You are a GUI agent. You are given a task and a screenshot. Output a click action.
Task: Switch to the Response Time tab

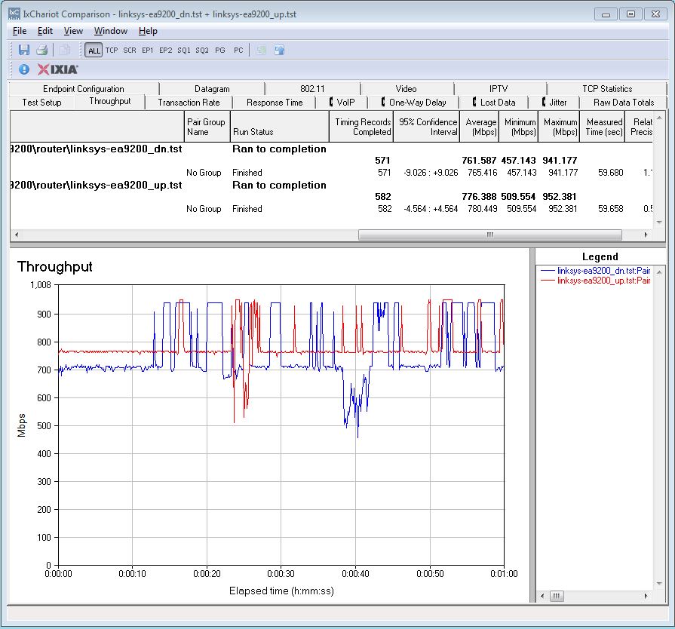(x=275, y=103)
